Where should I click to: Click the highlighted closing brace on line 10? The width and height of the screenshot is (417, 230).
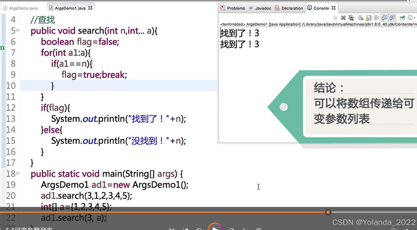click(x=53, y=86)
